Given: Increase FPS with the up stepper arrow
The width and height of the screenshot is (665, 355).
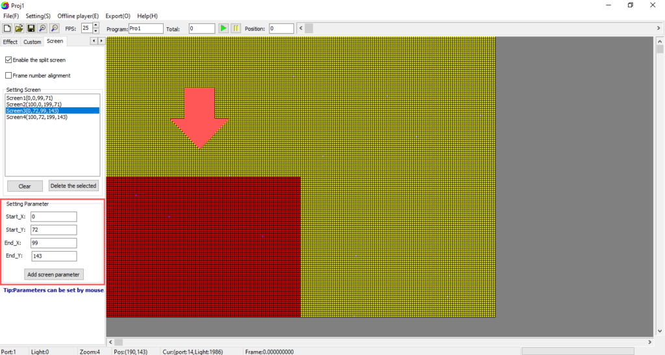Looking at the screenshot, I should click(96, 25).
